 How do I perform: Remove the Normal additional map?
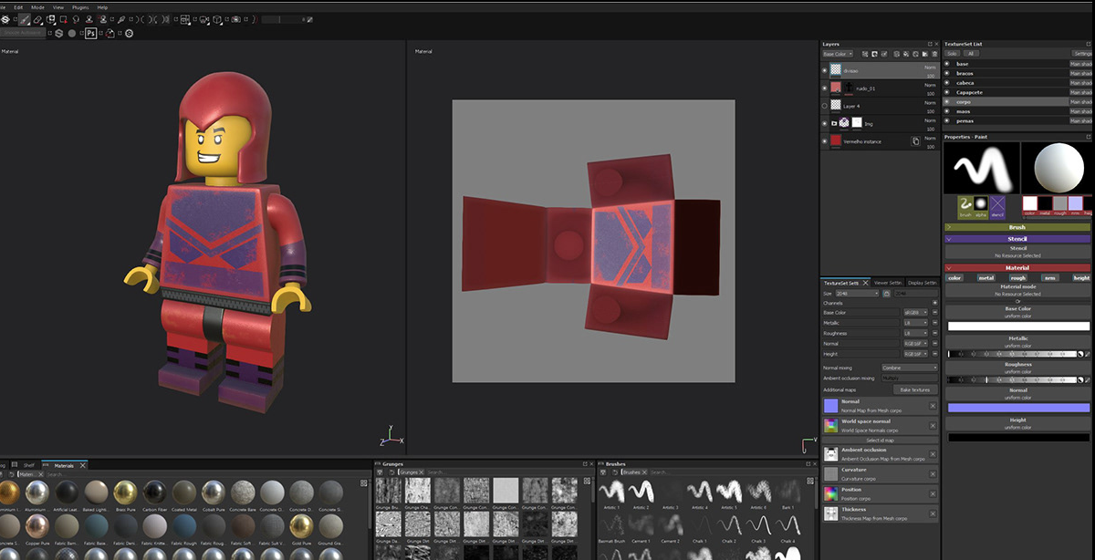coord(933,406)
